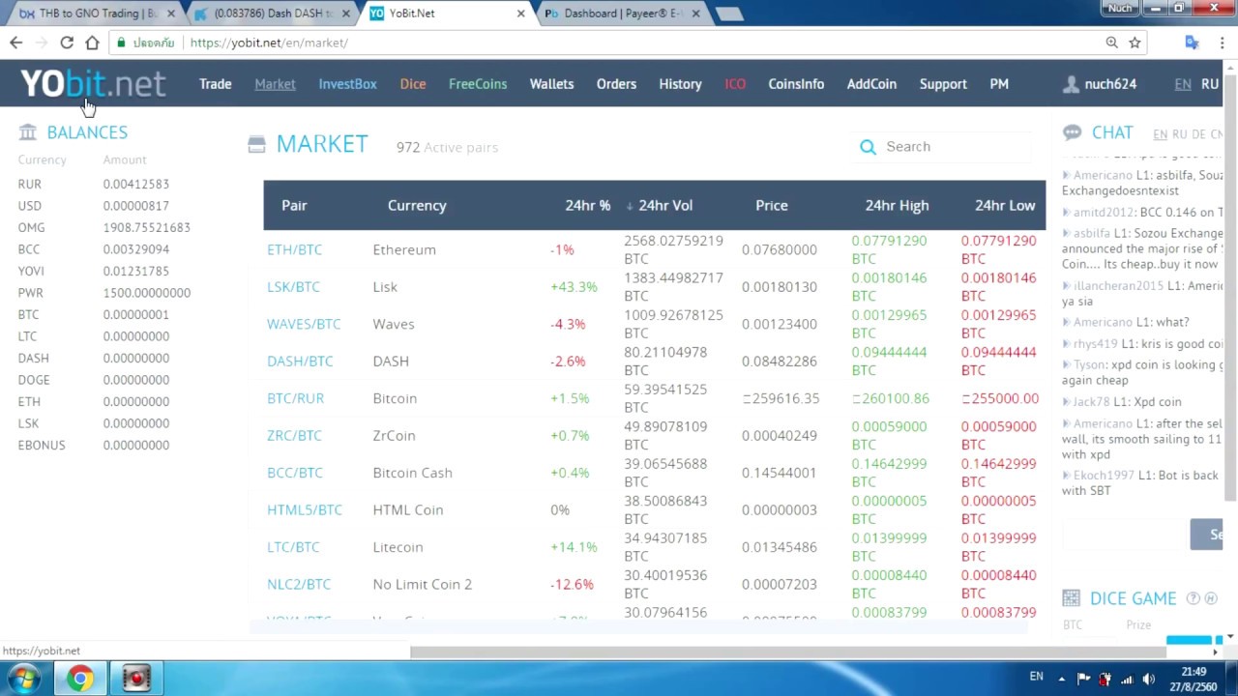The image size is (1238, 696).
Task: Open a new browser tab
Action: (729, 14)
